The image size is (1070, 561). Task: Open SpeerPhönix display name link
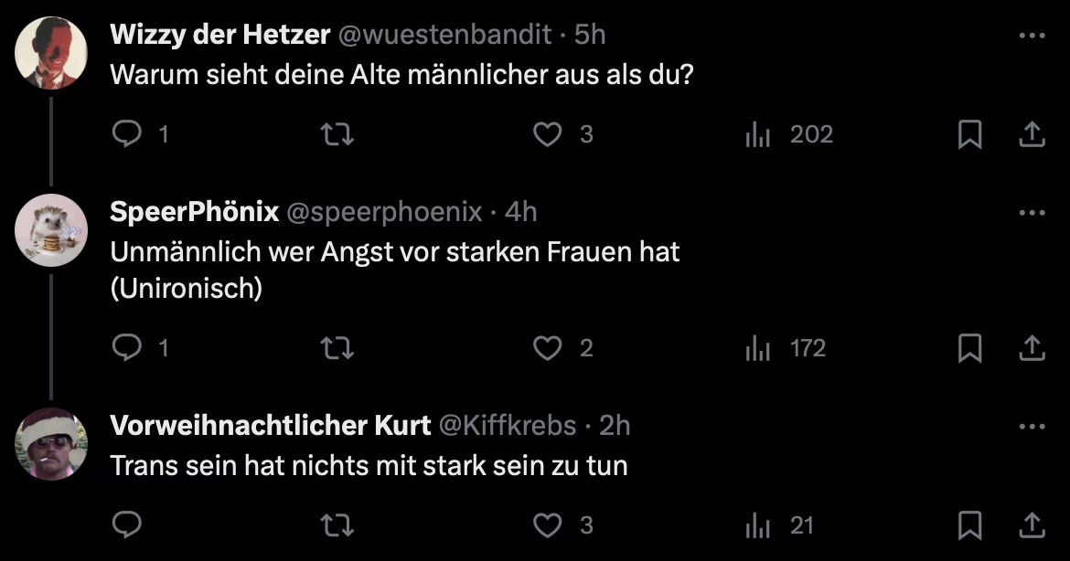(x=195, y=212)
